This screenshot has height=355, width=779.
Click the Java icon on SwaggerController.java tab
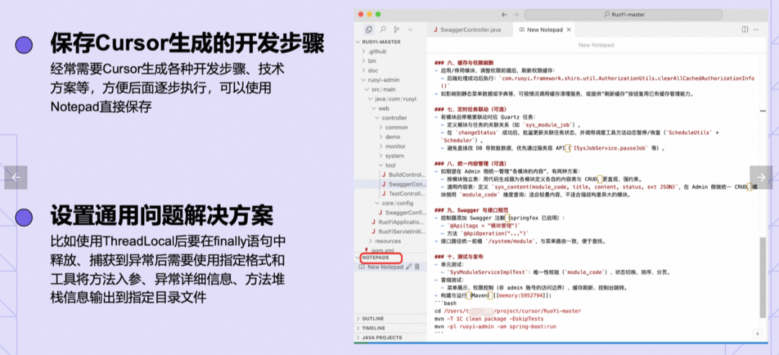coord(436,30)
